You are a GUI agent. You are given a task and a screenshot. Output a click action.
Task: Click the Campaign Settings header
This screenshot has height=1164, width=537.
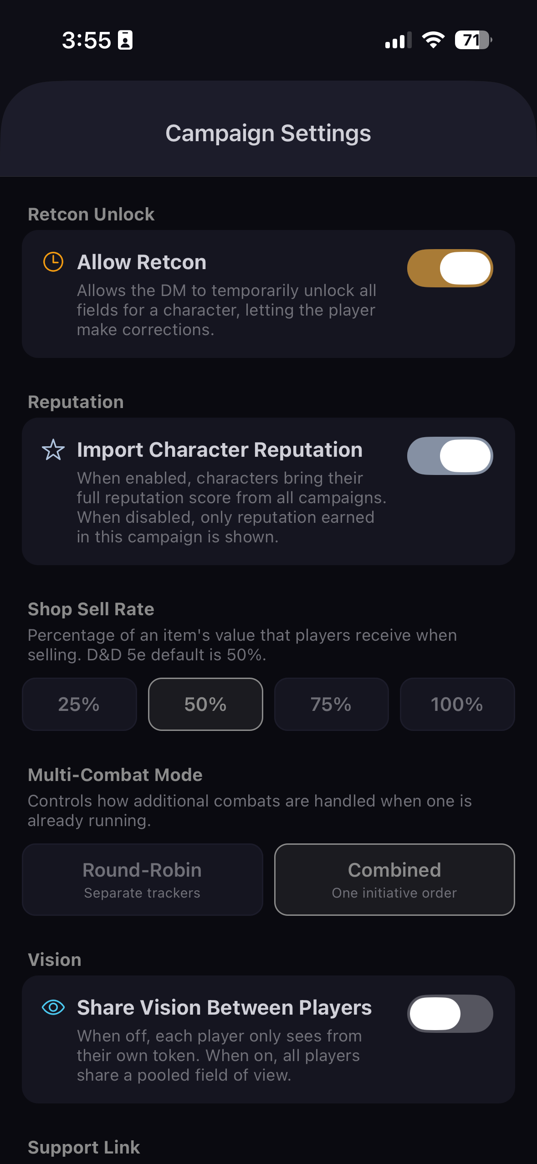pos(268,133)
